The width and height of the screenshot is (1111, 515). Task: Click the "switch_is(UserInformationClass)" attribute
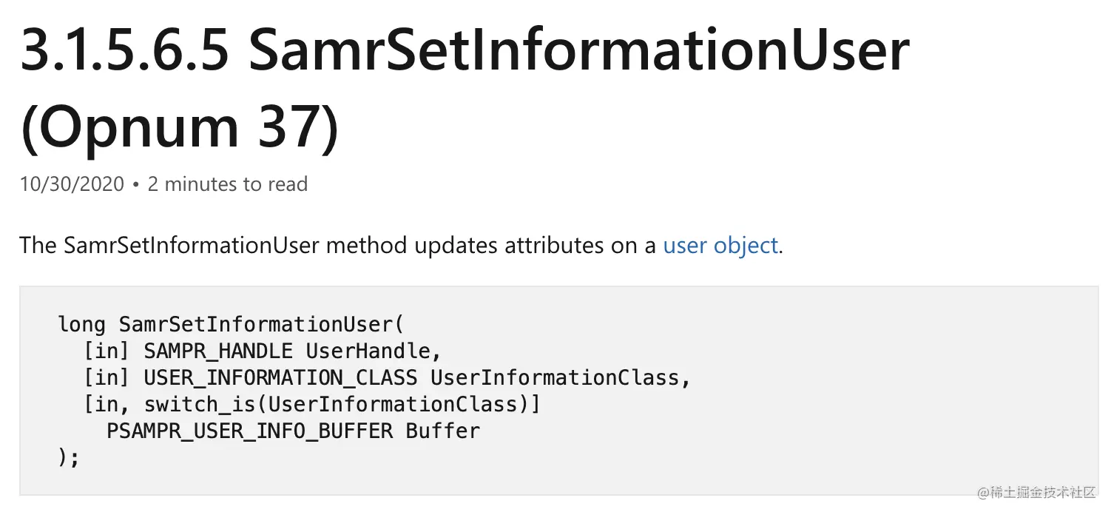tap(342, 404)
